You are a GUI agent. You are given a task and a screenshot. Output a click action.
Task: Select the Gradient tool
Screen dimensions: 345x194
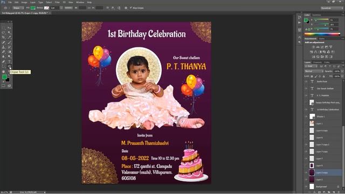(x=9, y=52)
